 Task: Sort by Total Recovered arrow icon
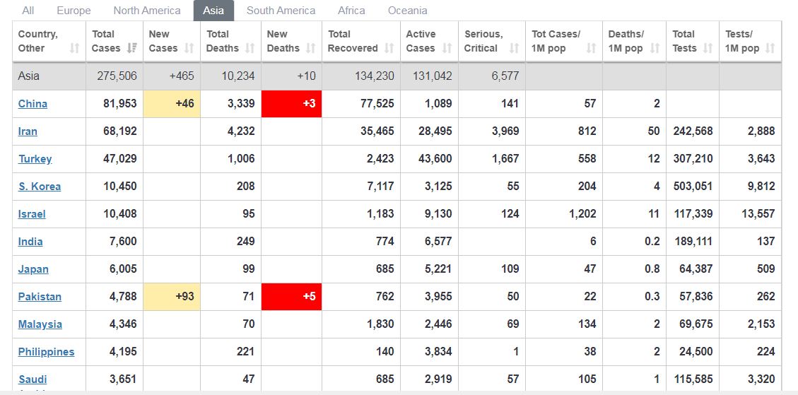coord(389,48)
